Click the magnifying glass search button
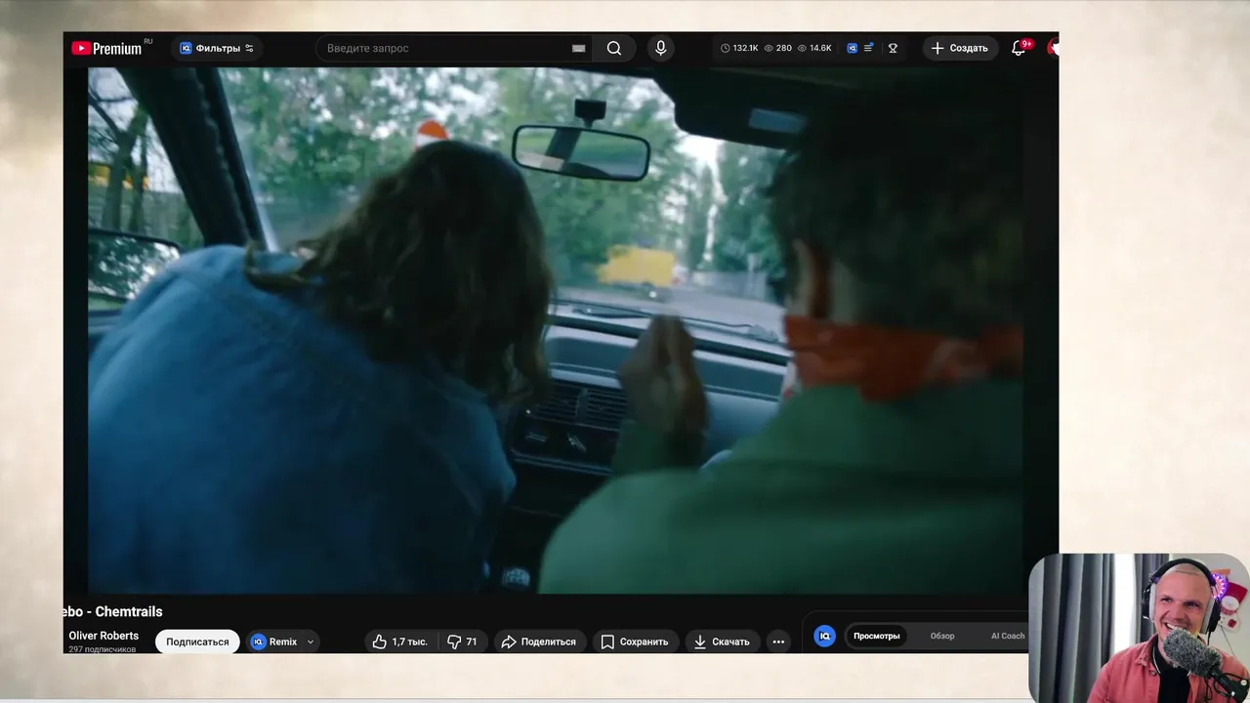The height and width of the screenshot is (703, 1250). (614, 48)
